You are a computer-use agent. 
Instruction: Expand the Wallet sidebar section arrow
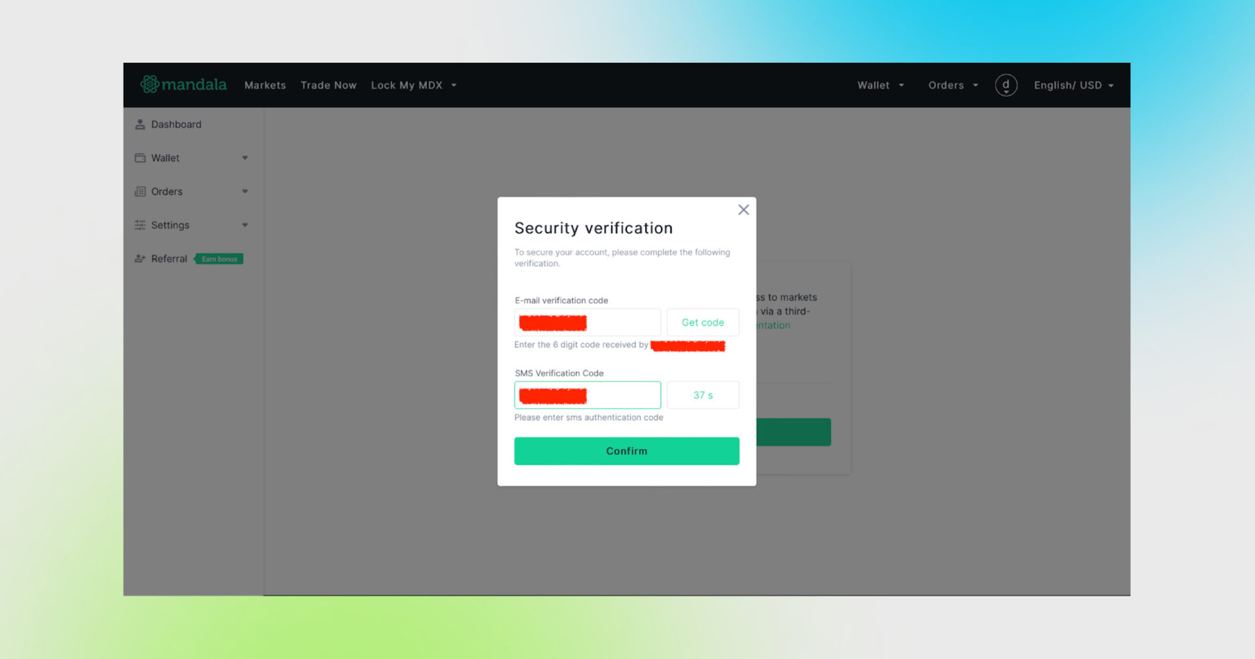[x=245, y=158]
